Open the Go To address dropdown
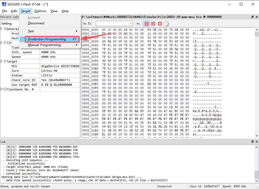The width and height of the screenshot is (259, 189). coord(131,23)
